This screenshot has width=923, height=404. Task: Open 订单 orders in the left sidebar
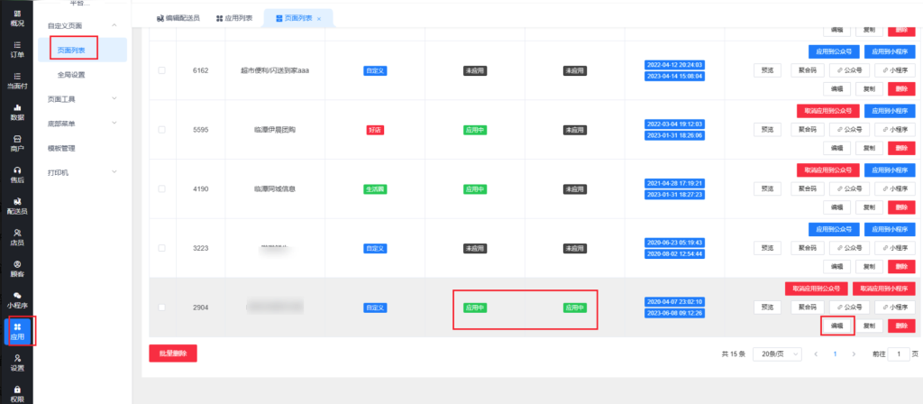click(x=16, y=48)
